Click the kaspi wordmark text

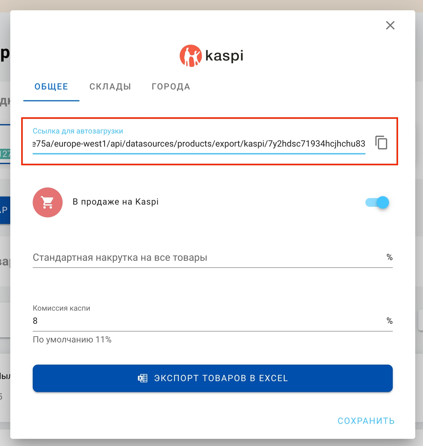click(x=224, y=56)
